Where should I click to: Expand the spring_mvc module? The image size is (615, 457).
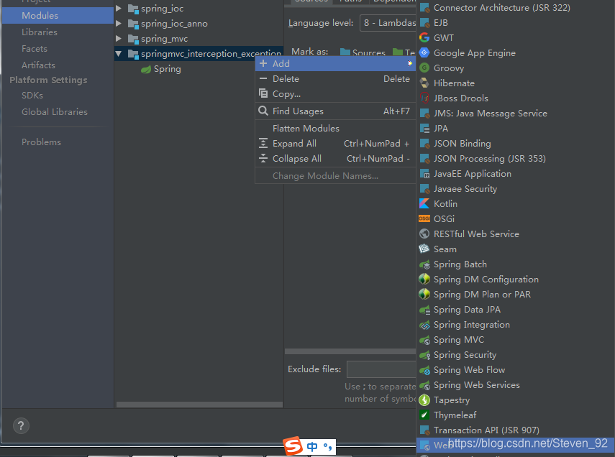pos(119,38)
